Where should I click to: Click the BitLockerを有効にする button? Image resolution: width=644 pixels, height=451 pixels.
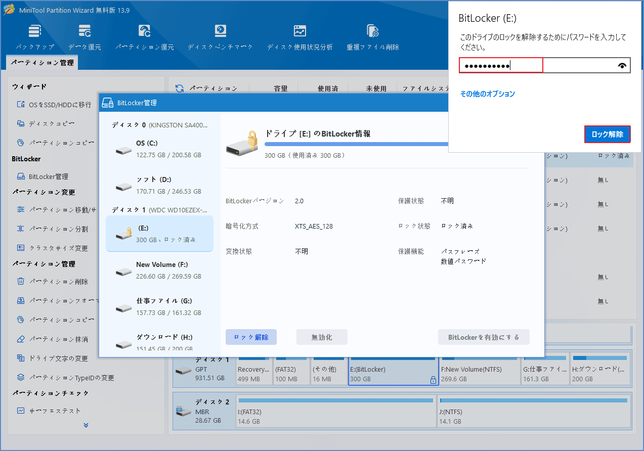(x=484, y=337)
